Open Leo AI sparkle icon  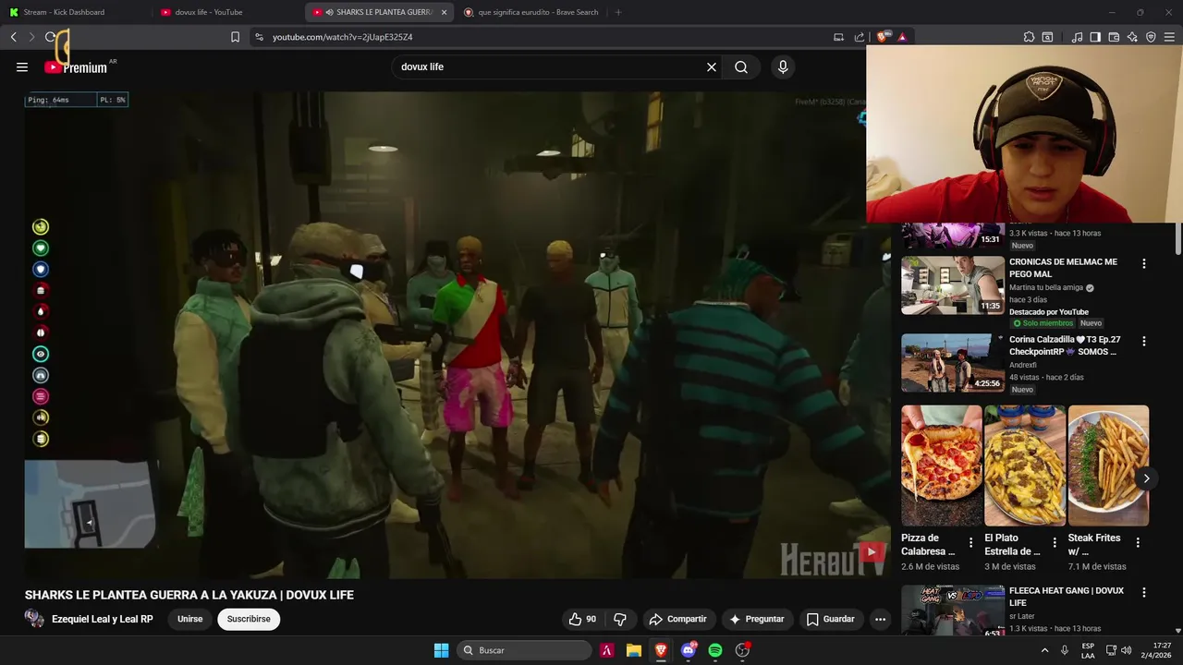tap(1132, 37)
